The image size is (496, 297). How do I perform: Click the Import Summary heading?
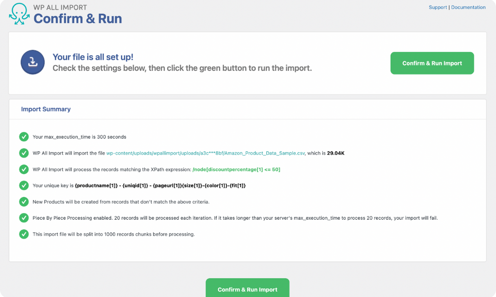coord(46,109)
